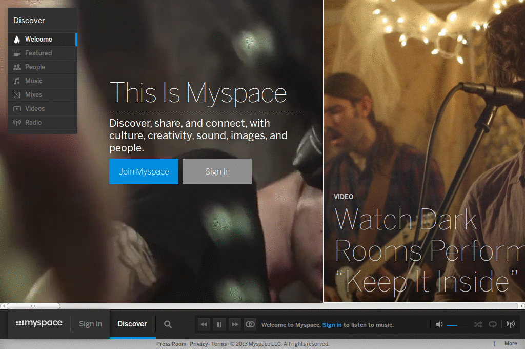Skip to next track with forward button
The image size is (525, 349).
[x=235, y=324]
